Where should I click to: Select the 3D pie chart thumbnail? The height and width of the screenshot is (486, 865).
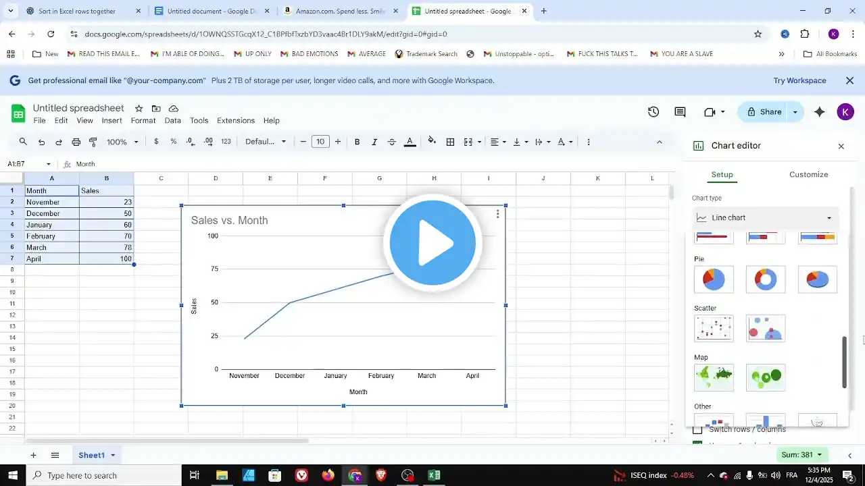tap(818, 279)
